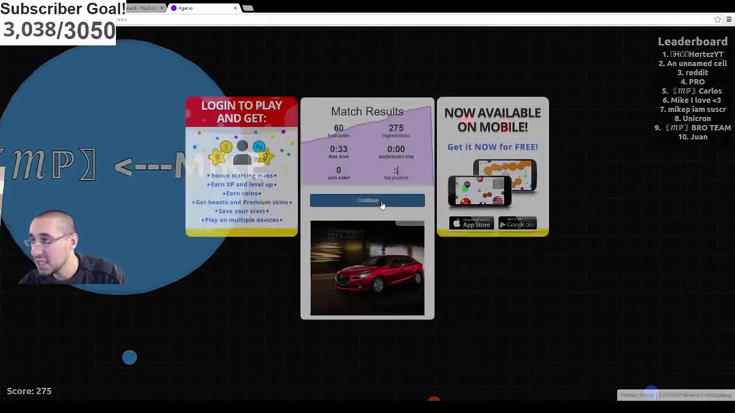Open the Privacy Policy link
This screenshot has height=413, width=735.
[x=637, y=395]
